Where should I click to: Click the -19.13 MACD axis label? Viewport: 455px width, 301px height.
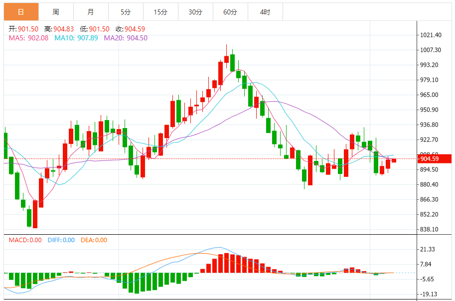pyautogui.click(x=428, y=295)
